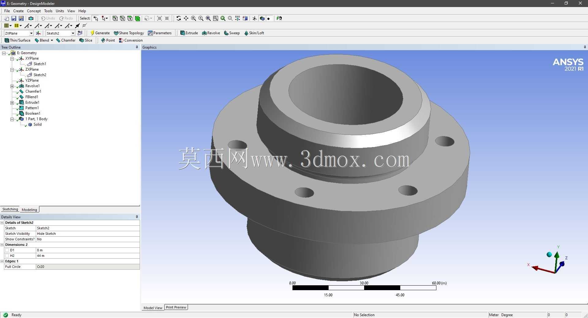
Task: Switch to the Print Preview tab
Action: [x=176, y=307]
